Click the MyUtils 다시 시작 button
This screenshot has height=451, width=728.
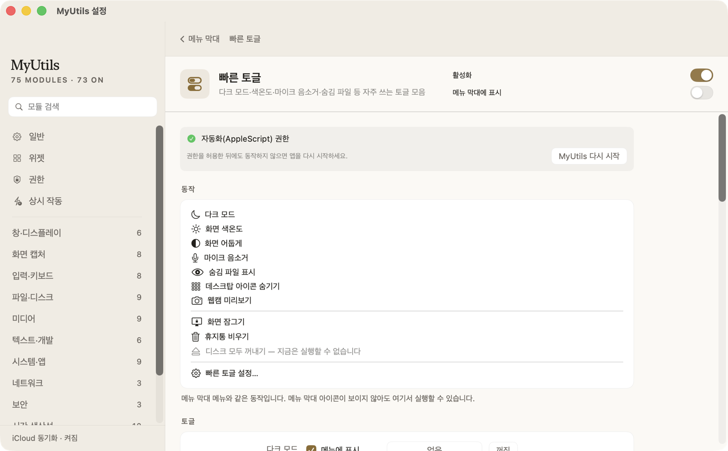(x=589, y=156)
